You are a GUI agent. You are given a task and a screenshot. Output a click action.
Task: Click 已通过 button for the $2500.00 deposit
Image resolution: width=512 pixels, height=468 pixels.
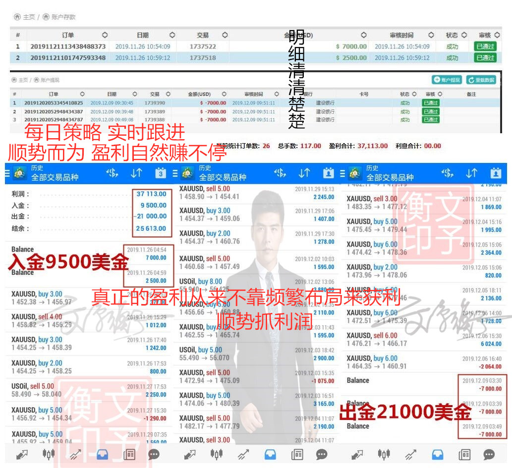pos(485,58)
